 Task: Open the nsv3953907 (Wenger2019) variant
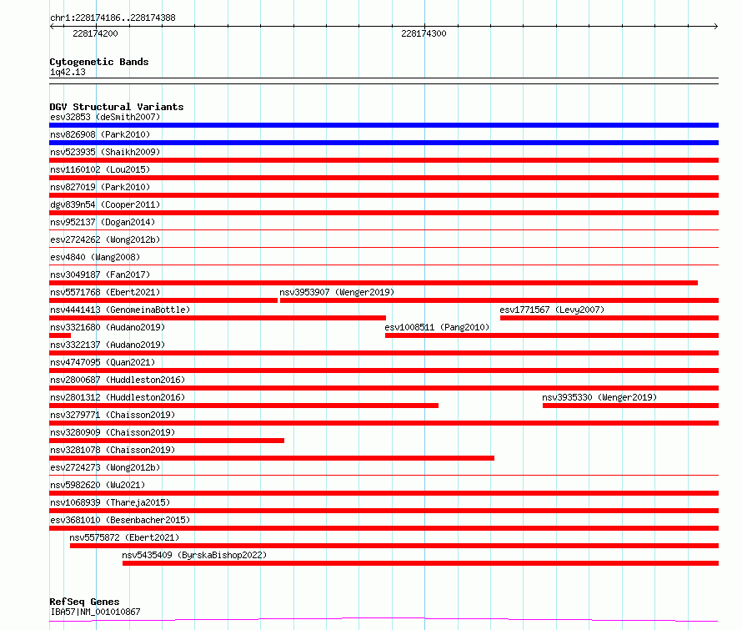[337, 292]
